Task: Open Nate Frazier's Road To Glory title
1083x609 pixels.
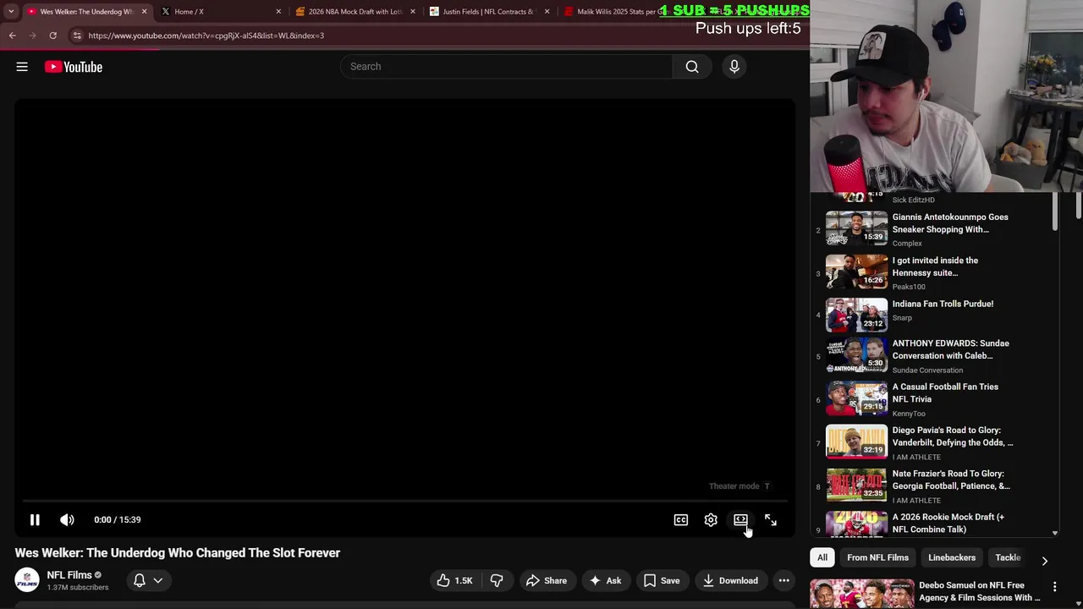Action: pyautogui.click(x=951, y=480)
